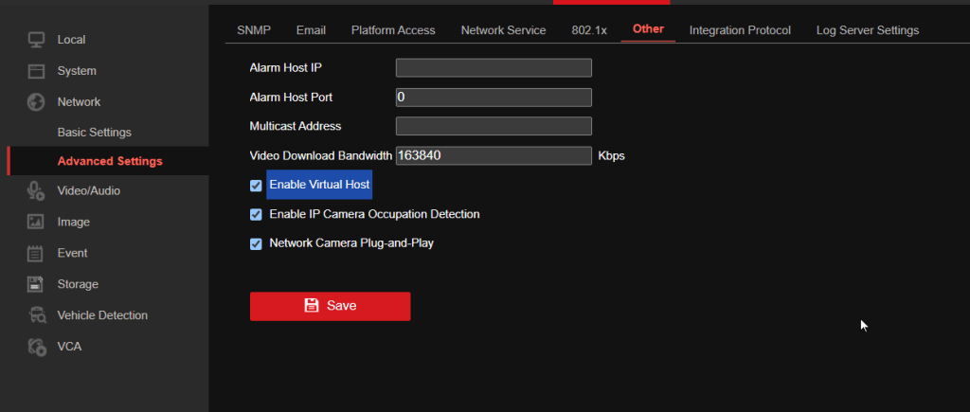Click the Alarm Host IP field
The height and width of the screenshot is (412, 970).
pyautogui.click(x=493, y=67)
